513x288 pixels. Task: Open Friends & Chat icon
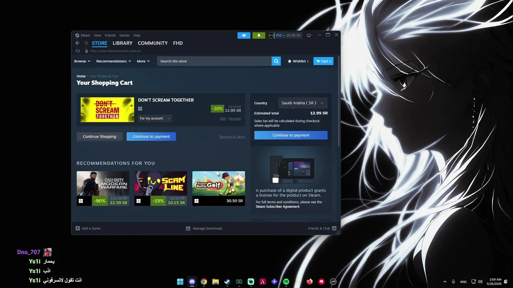tap(334, 228)
